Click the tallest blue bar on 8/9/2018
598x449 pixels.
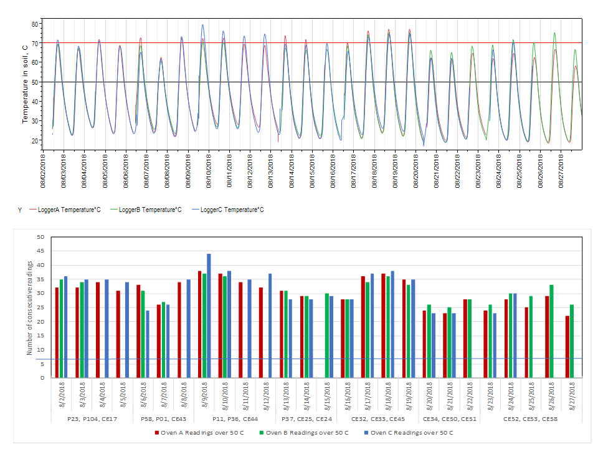[209, 316]
